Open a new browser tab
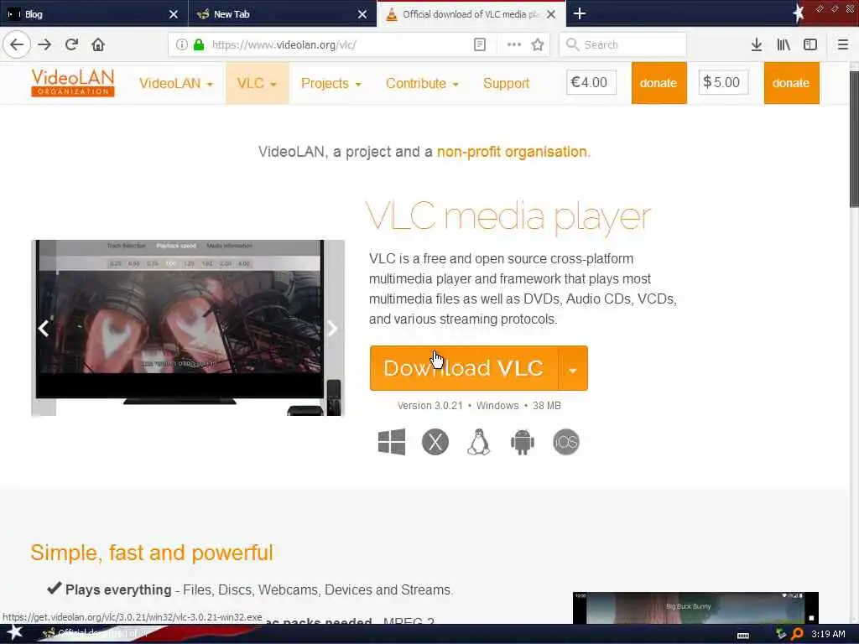 (580, 13)
